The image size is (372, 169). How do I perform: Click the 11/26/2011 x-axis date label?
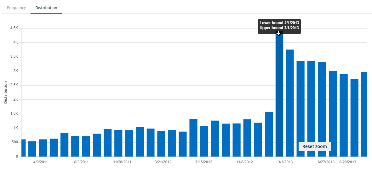122,162
